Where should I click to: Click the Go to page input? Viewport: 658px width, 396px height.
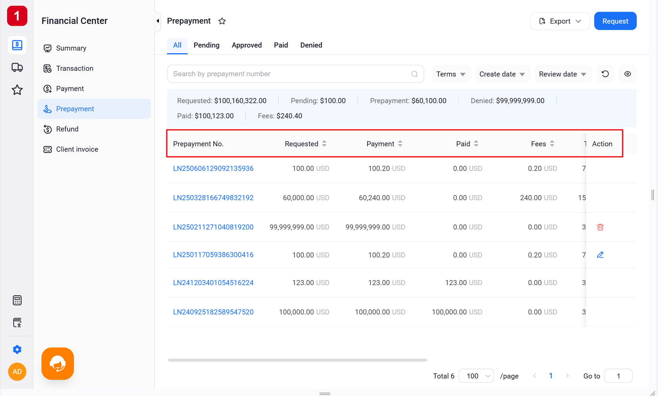(618, 376)
